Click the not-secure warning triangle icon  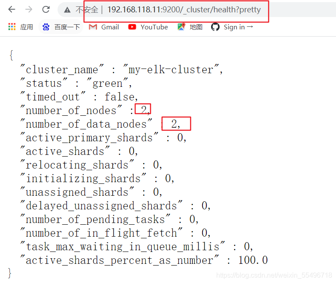click(x=67, y=10)
